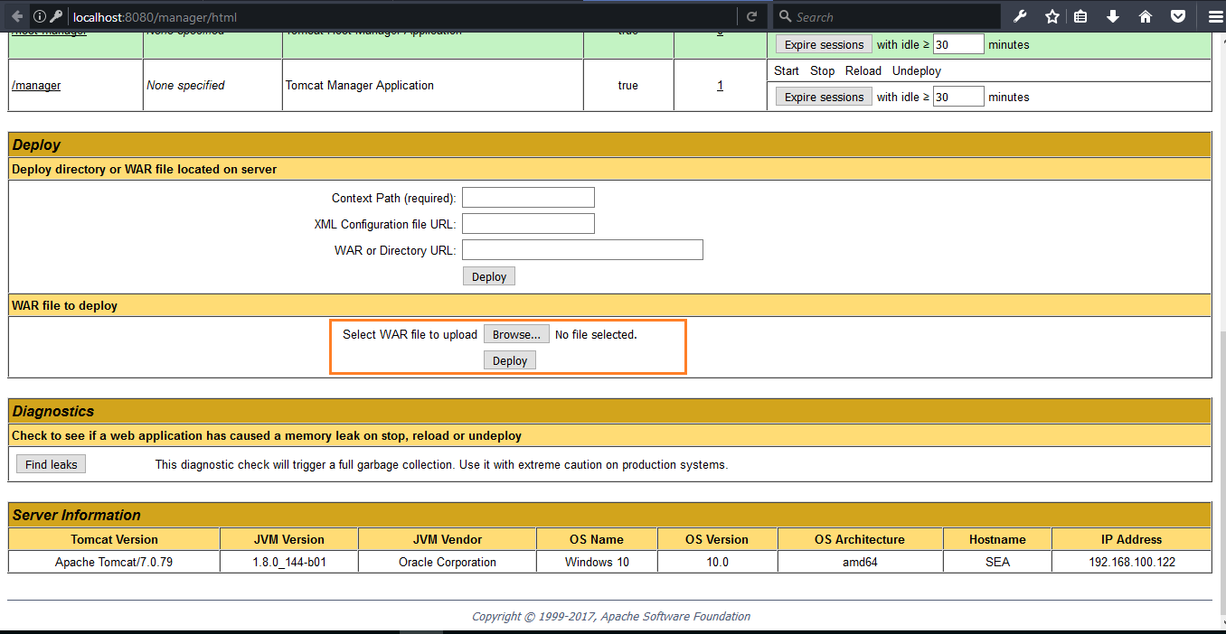Click the 'Deploy' section heading
The image size is (1226, 634).
tap(37, 145)
